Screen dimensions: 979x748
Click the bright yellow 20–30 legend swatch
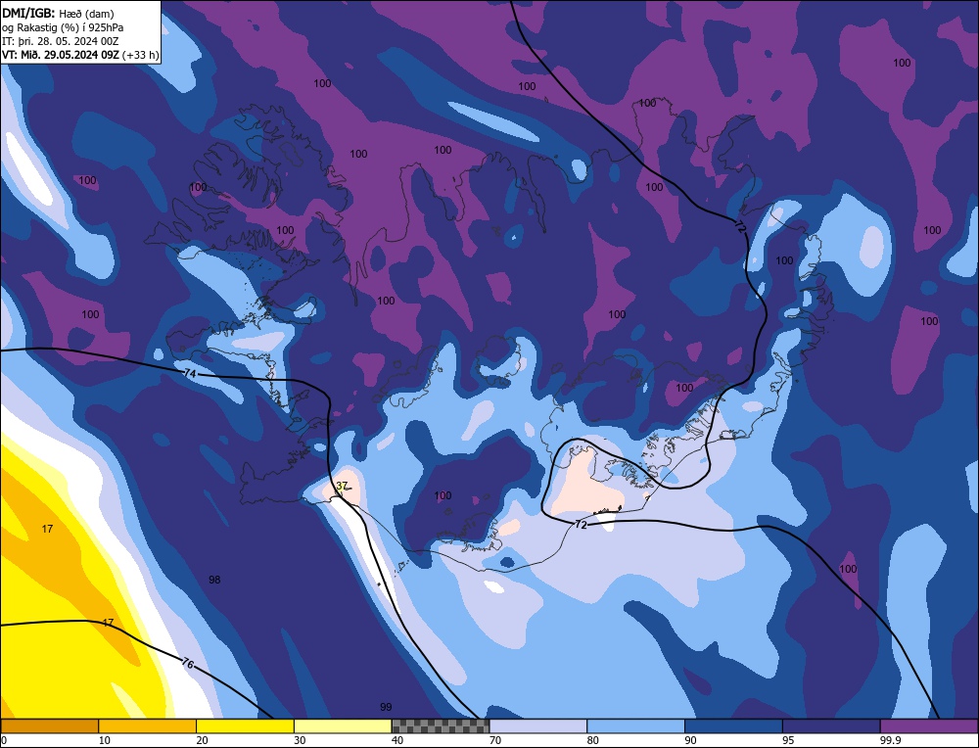pos(245,725)
